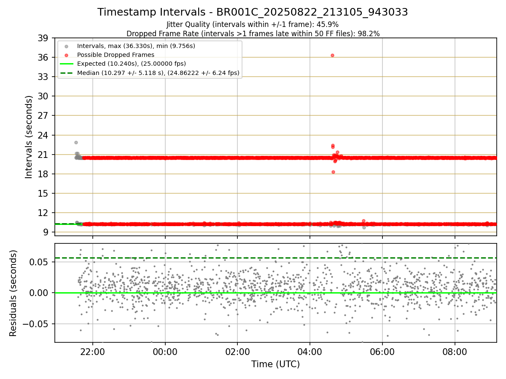Image resolution: width=506 pixels, height=379 pixels.
Task: Click the red marker icon in the legend
Action: (67, 55)
